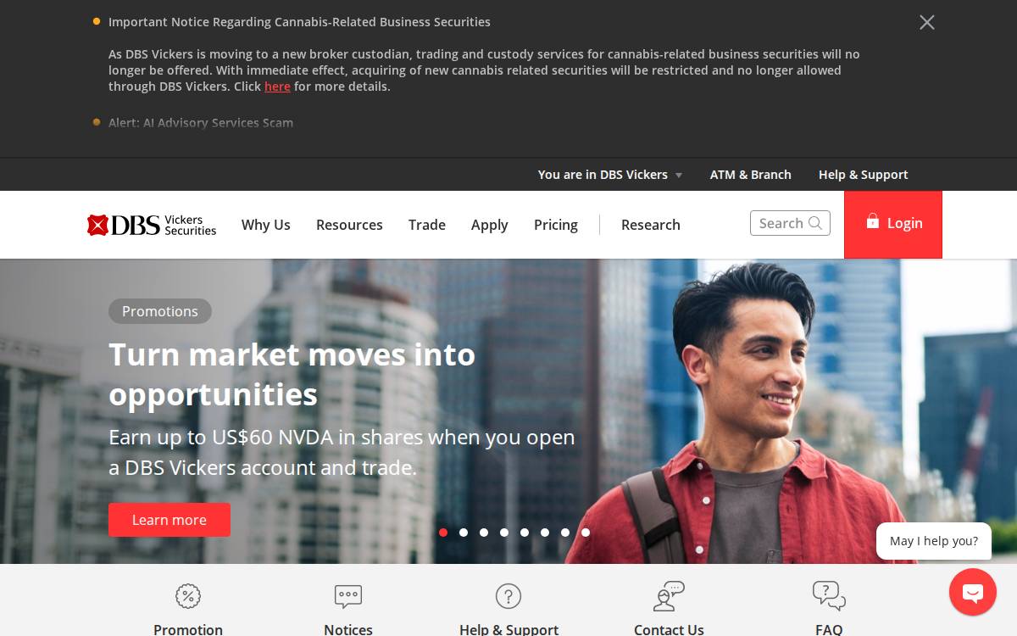The width and height of the screenshot is (1017, 636).
Task: Click the DBS Vickers Securities logo
Action: click(152, 225)
